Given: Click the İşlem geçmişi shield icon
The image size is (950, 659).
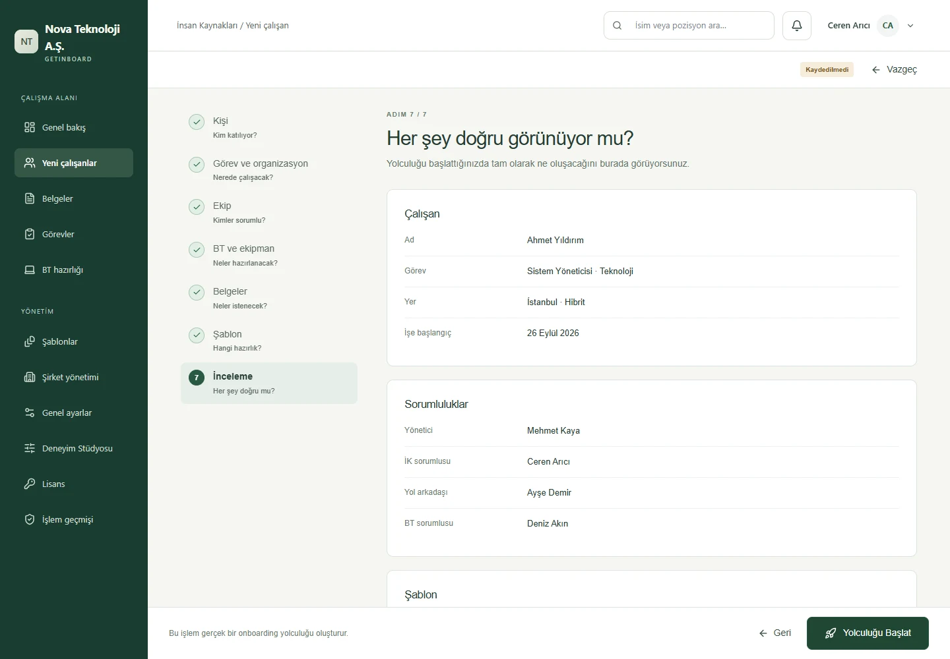Looking at the screenshot, I should pyautogui.click(x=30, y=519).
